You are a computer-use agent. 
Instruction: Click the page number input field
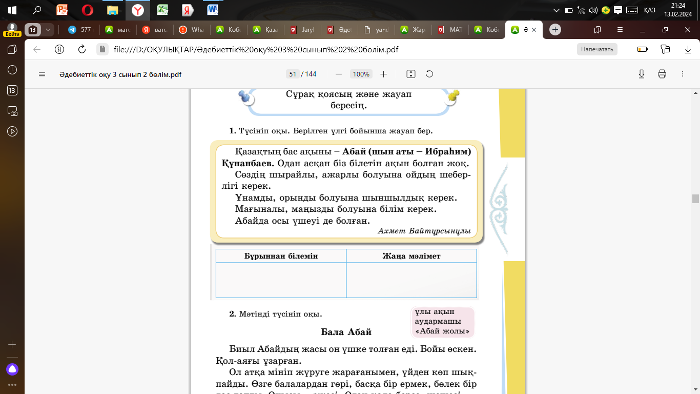(x=293, y=74)
